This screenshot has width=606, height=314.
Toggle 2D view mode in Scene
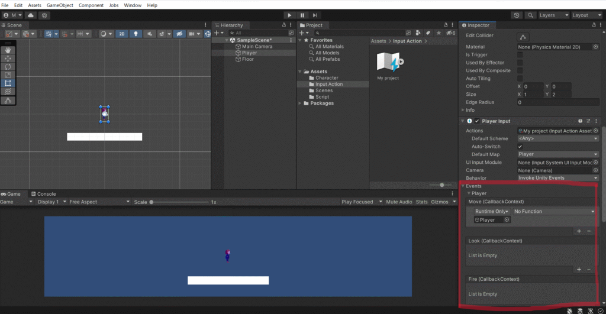tap(122, 34)
